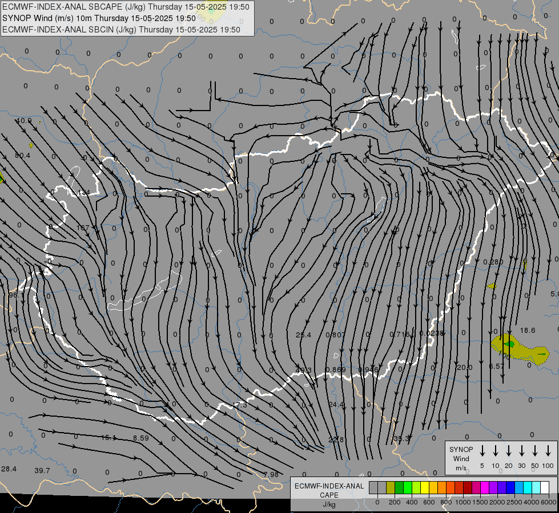Click the 30 m/s wind arrow in legend
Viewport: 559px width, 513px height.
[522, 451]
